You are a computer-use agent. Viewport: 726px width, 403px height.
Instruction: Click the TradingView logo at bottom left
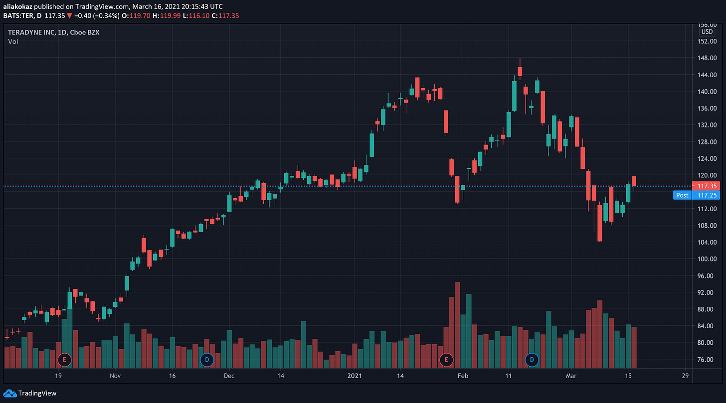(x=30, y=393)
